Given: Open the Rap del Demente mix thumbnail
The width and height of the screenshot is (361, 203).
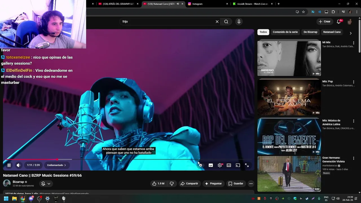Looking at the screenshot, I should point(289,136).
